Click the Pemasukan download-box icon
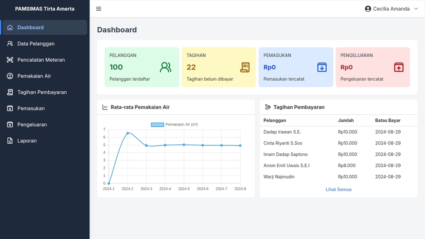 coord(322,67)
